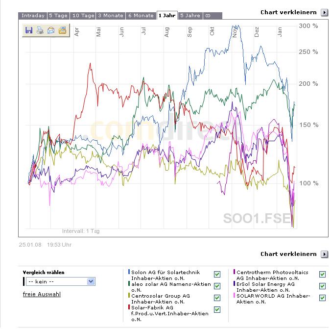
Task: Switch to the Intraday tab
Action: (32, 16)
